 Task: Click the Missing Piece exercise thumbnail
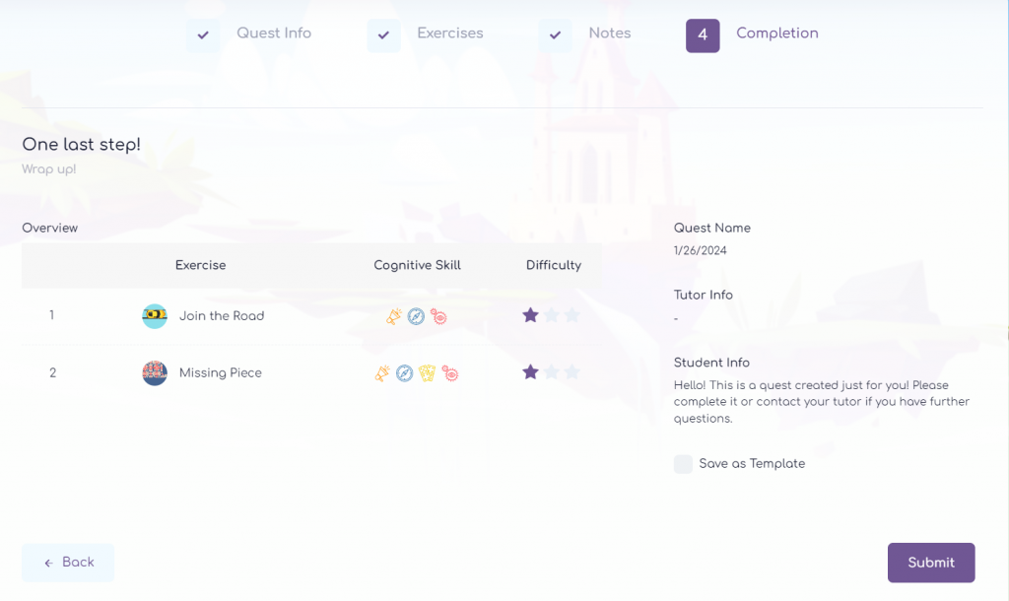[155, 373]
